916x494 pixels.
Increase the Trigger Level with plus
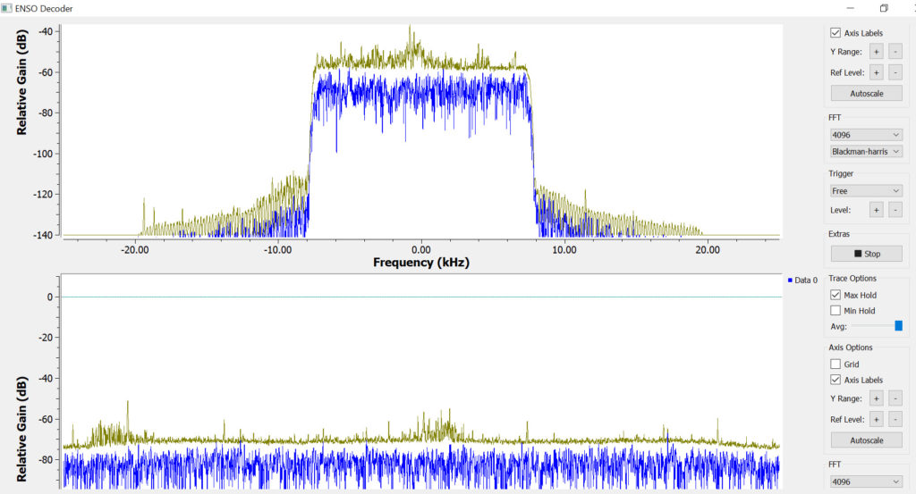pyautogui.click(x=877, y=210)
